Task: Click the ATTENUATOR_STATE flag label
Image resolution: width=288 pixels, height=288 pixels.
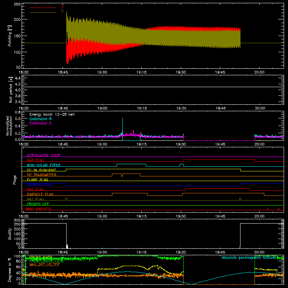Action: tap(44, 156)
